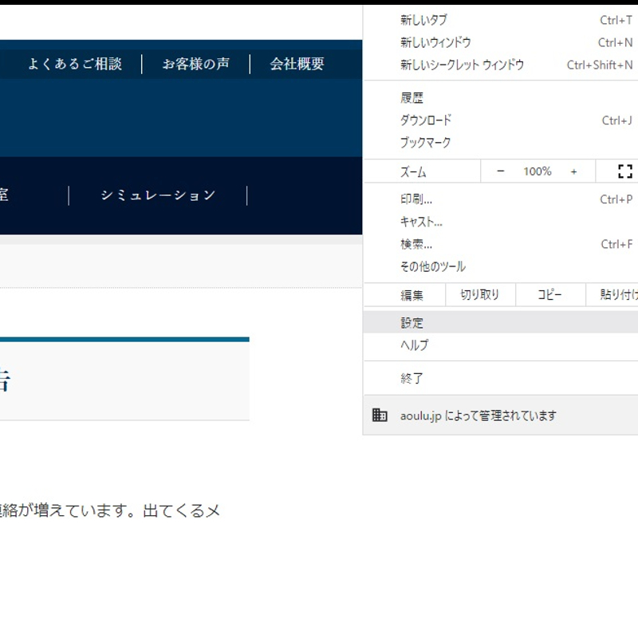Open よくあるご相談 nav link
The width and height of the screenshot is (638, 638).
pos(75,64)
